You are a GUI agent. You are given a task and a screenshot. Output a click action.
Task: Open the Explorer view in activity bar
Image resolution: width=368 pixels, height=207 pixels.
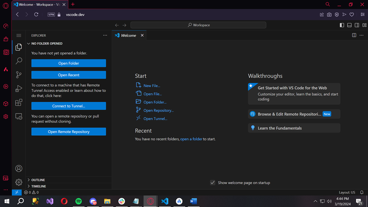[19, 47]
